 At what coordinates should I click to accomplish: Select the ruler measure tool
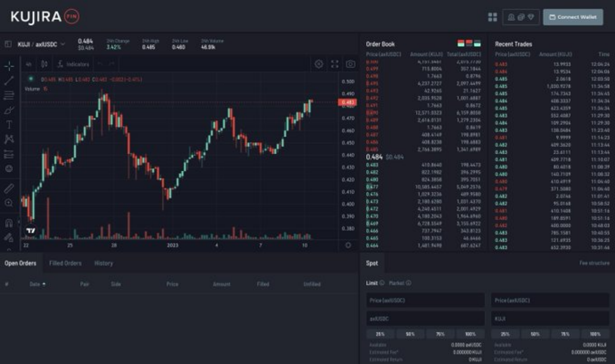[9, 188]
